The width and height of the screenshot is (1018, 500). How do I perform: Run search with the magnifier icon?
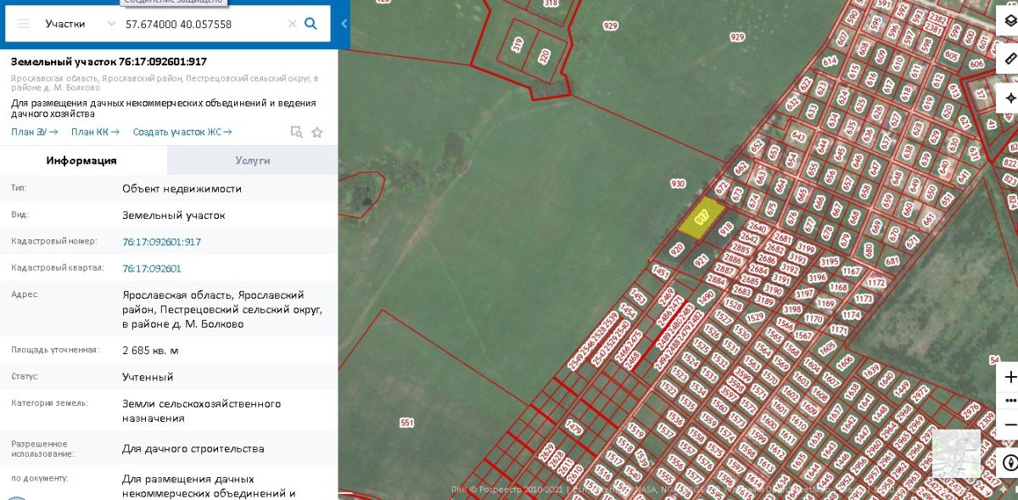pyautogui.click(x=311, y=24)
